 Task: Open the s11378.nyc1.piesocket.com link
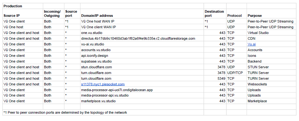pyautogui.click(x=103, y=84)
